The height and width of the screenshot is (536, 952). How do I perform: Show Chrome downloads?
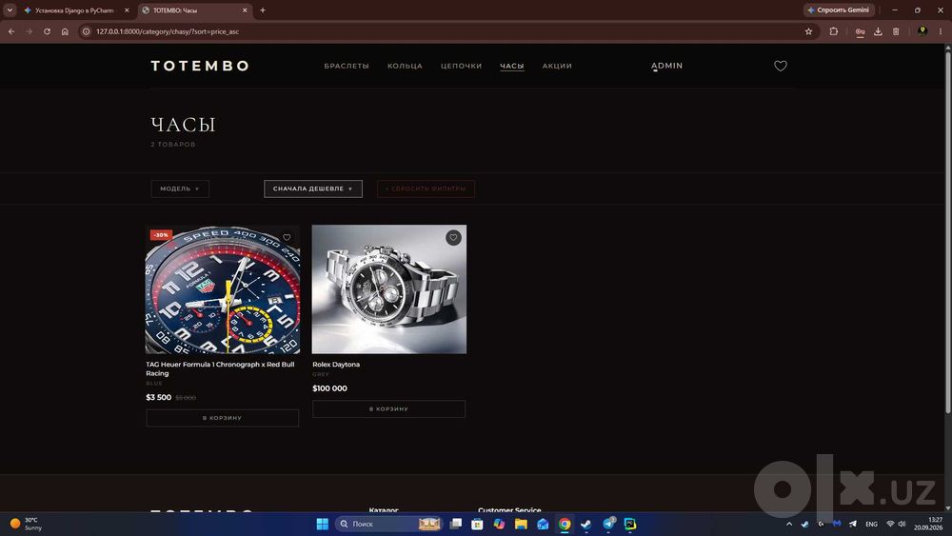(x=878, y=31)
